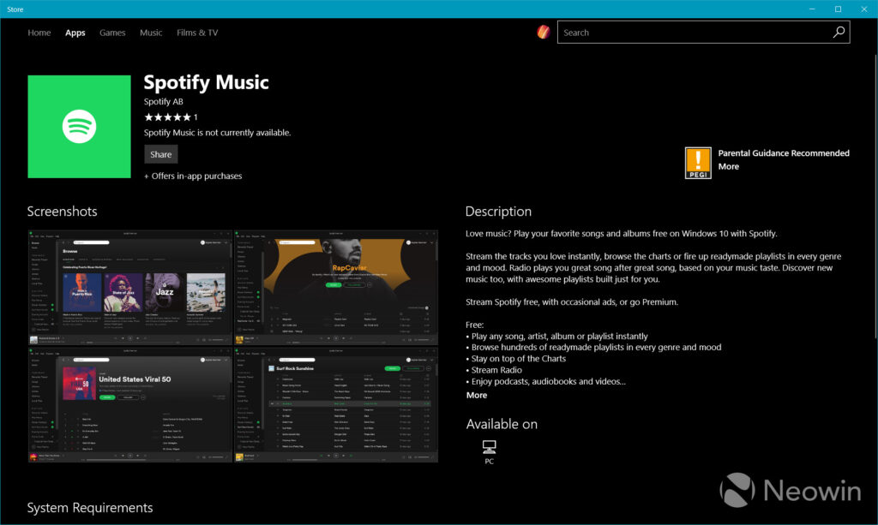This screenshot has width=878, height=525.
Task: Click the Spotify green app logo
Action: (79, 127)
